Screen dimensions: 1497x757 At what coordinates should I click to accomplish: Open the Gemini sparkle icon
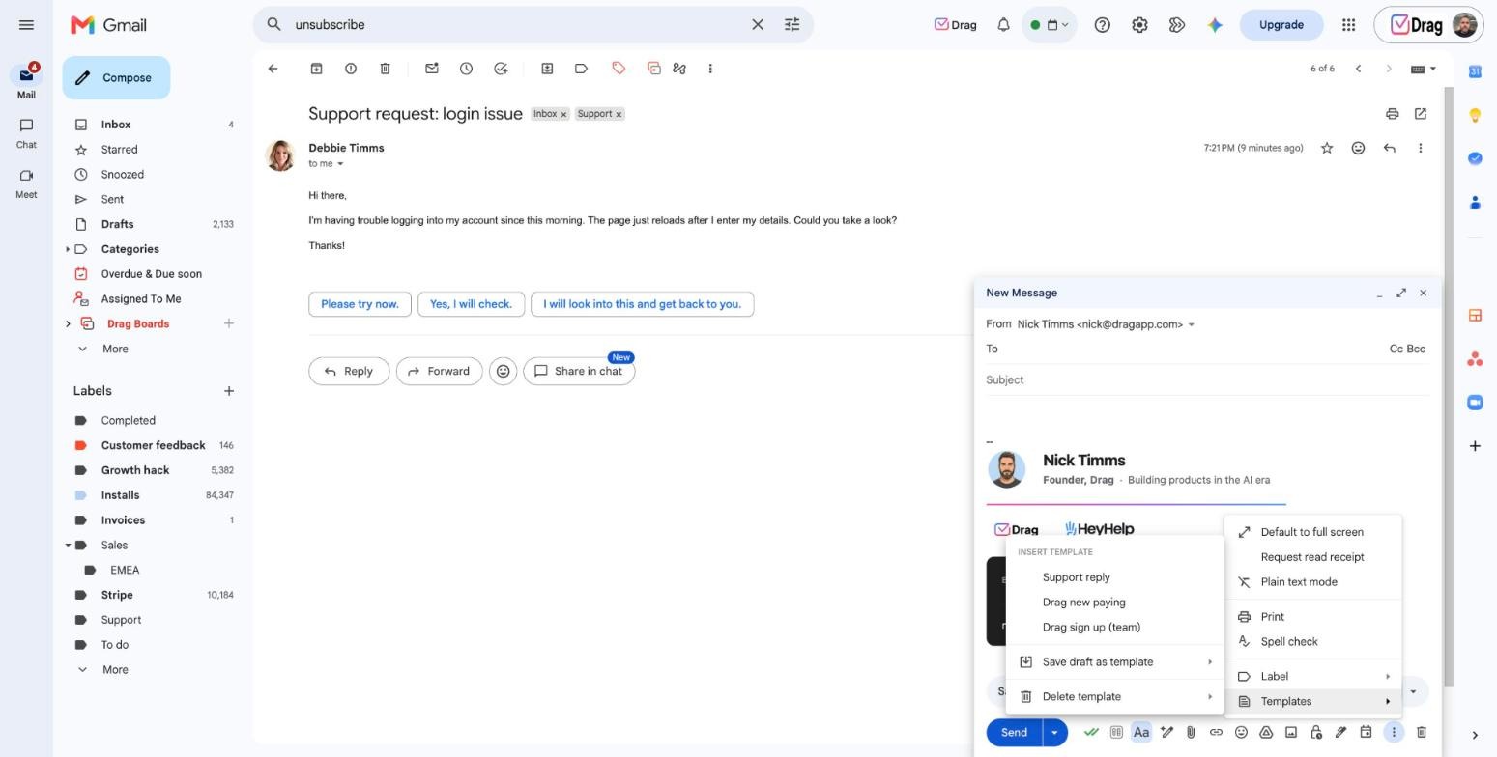(1215, 25)
